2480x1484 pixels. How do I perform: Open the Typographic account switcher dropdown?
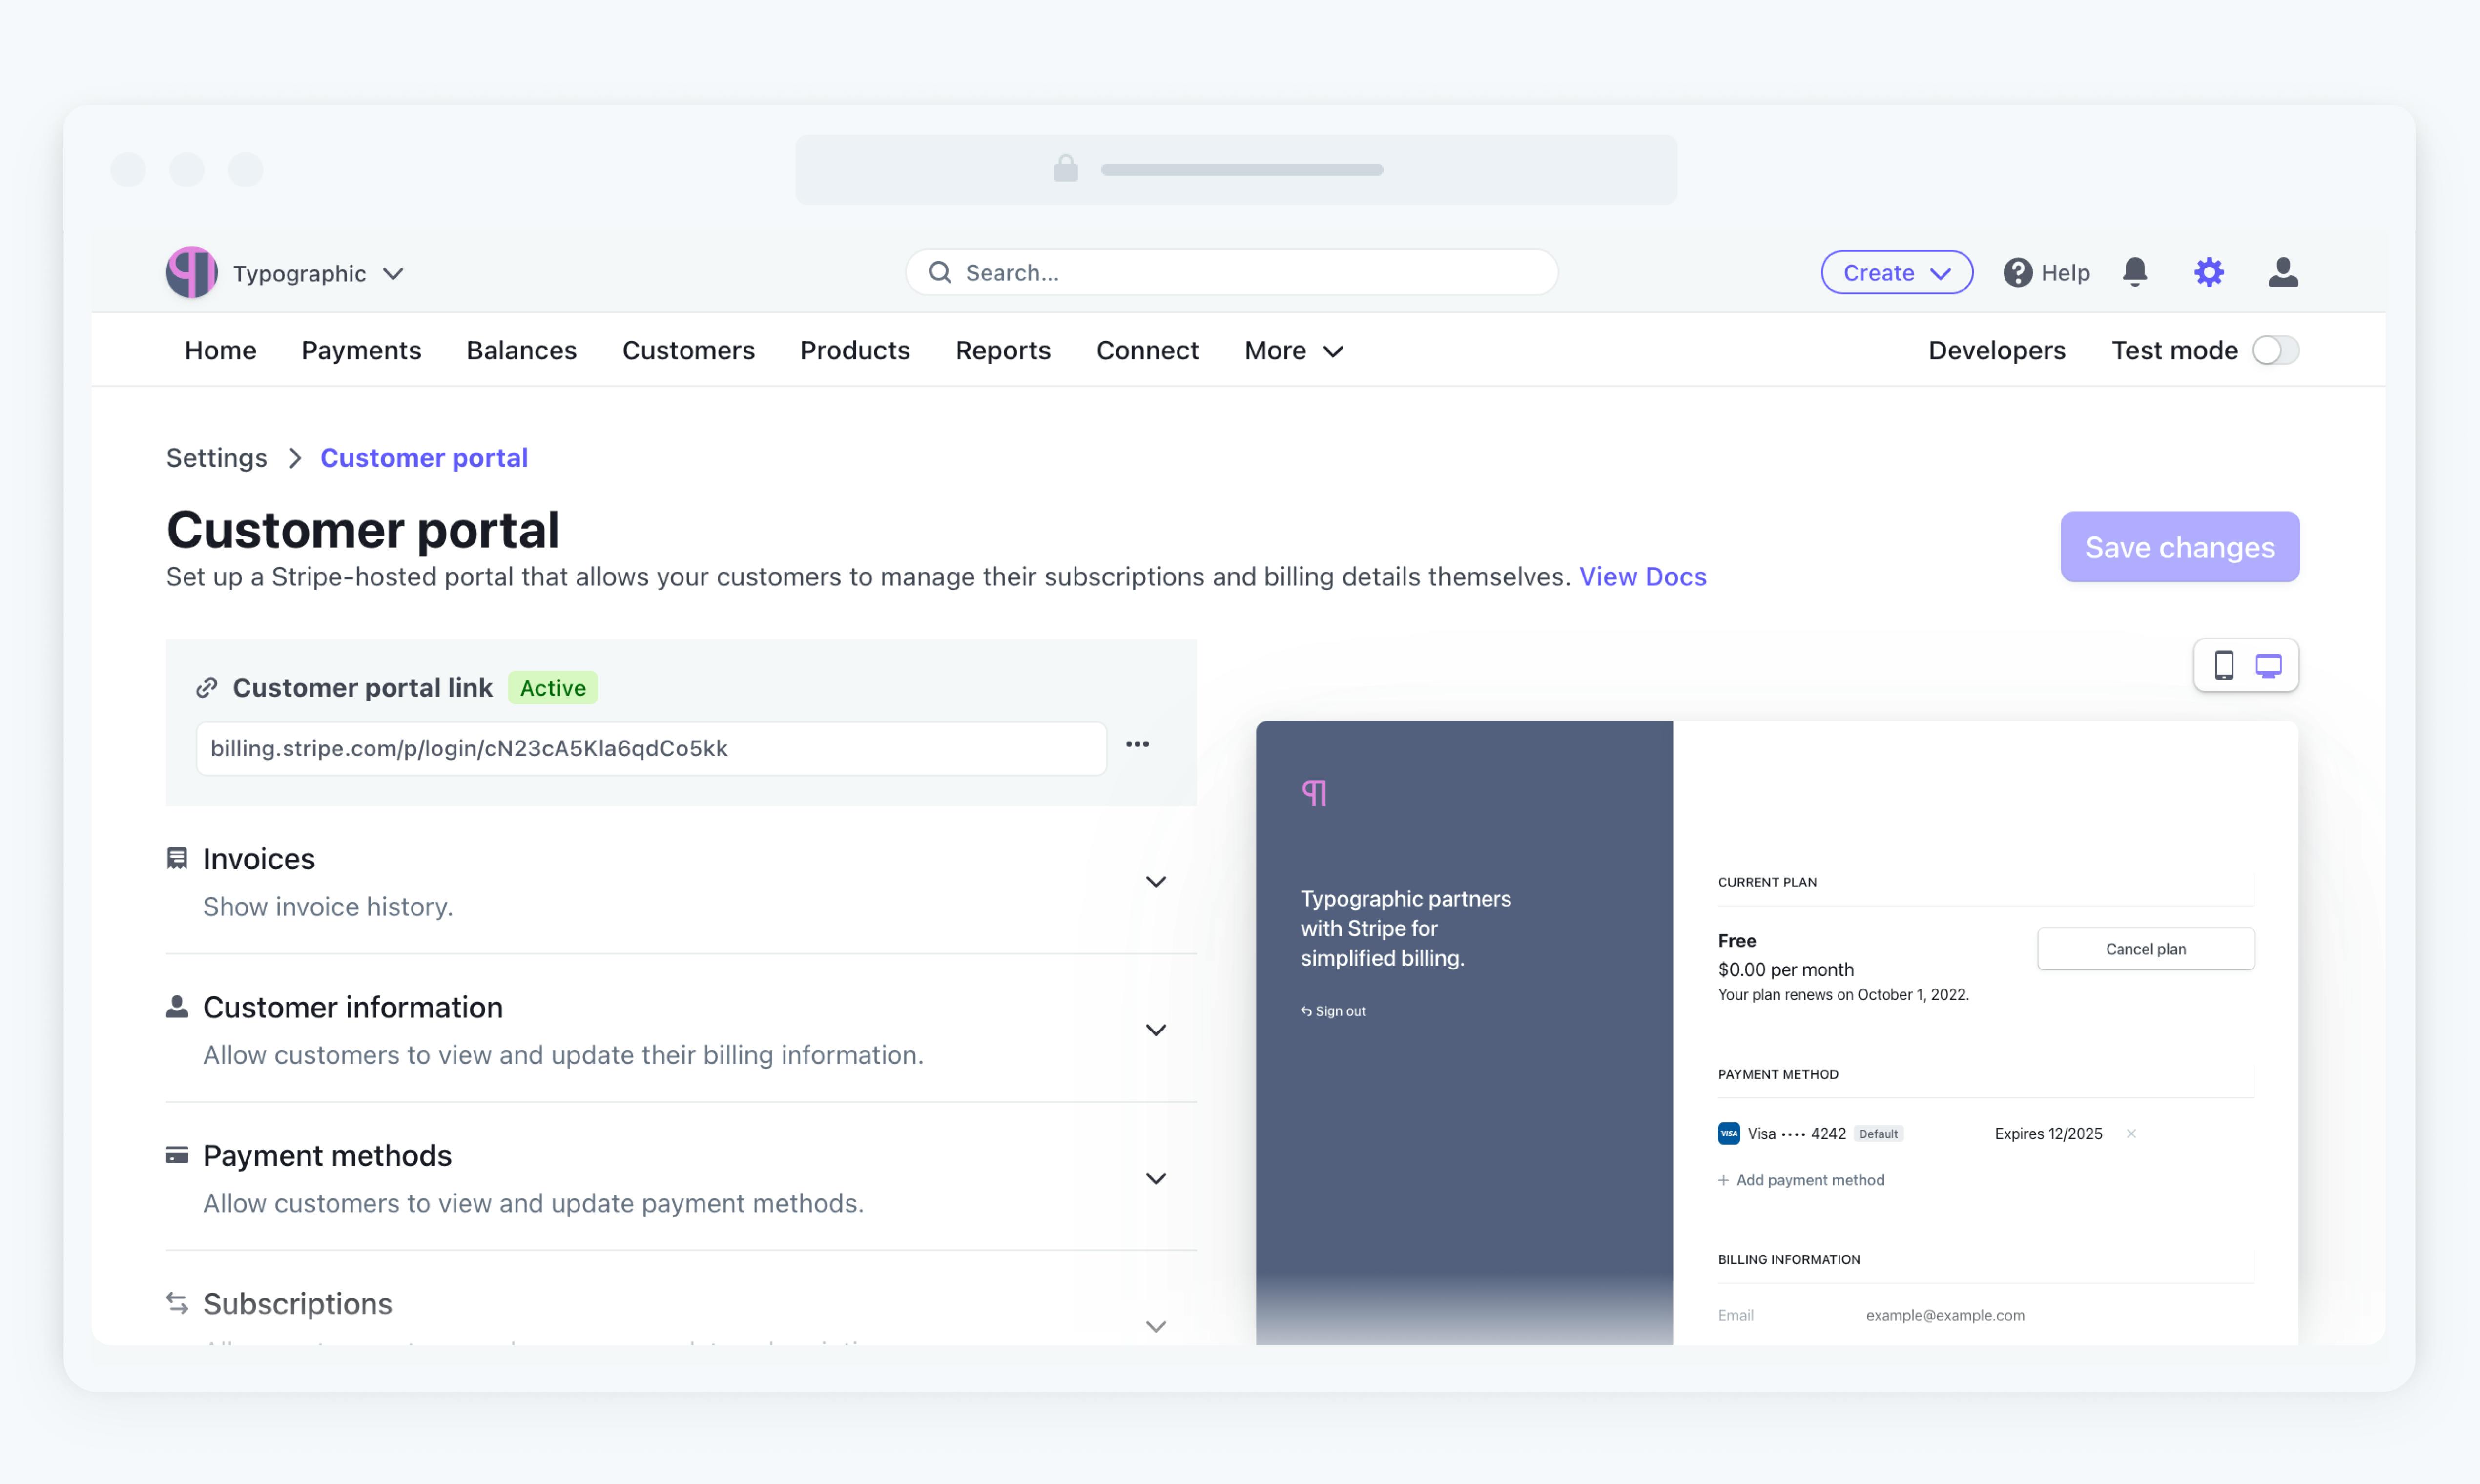point(318,273)
